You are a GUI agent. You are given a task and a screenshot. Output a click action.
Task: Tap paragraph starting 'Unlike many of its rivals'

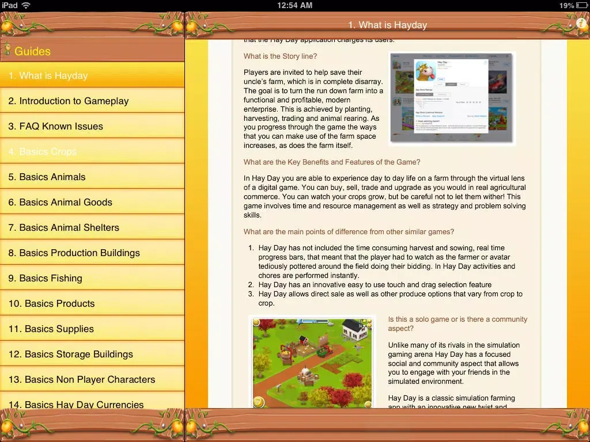coord(454,363)
